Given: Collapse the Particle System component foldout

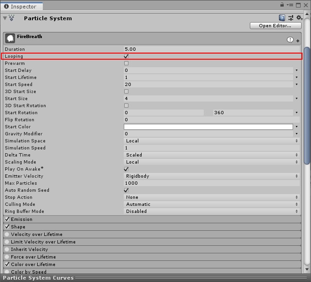Looking at the screenshot, I should tap(5, 18).
